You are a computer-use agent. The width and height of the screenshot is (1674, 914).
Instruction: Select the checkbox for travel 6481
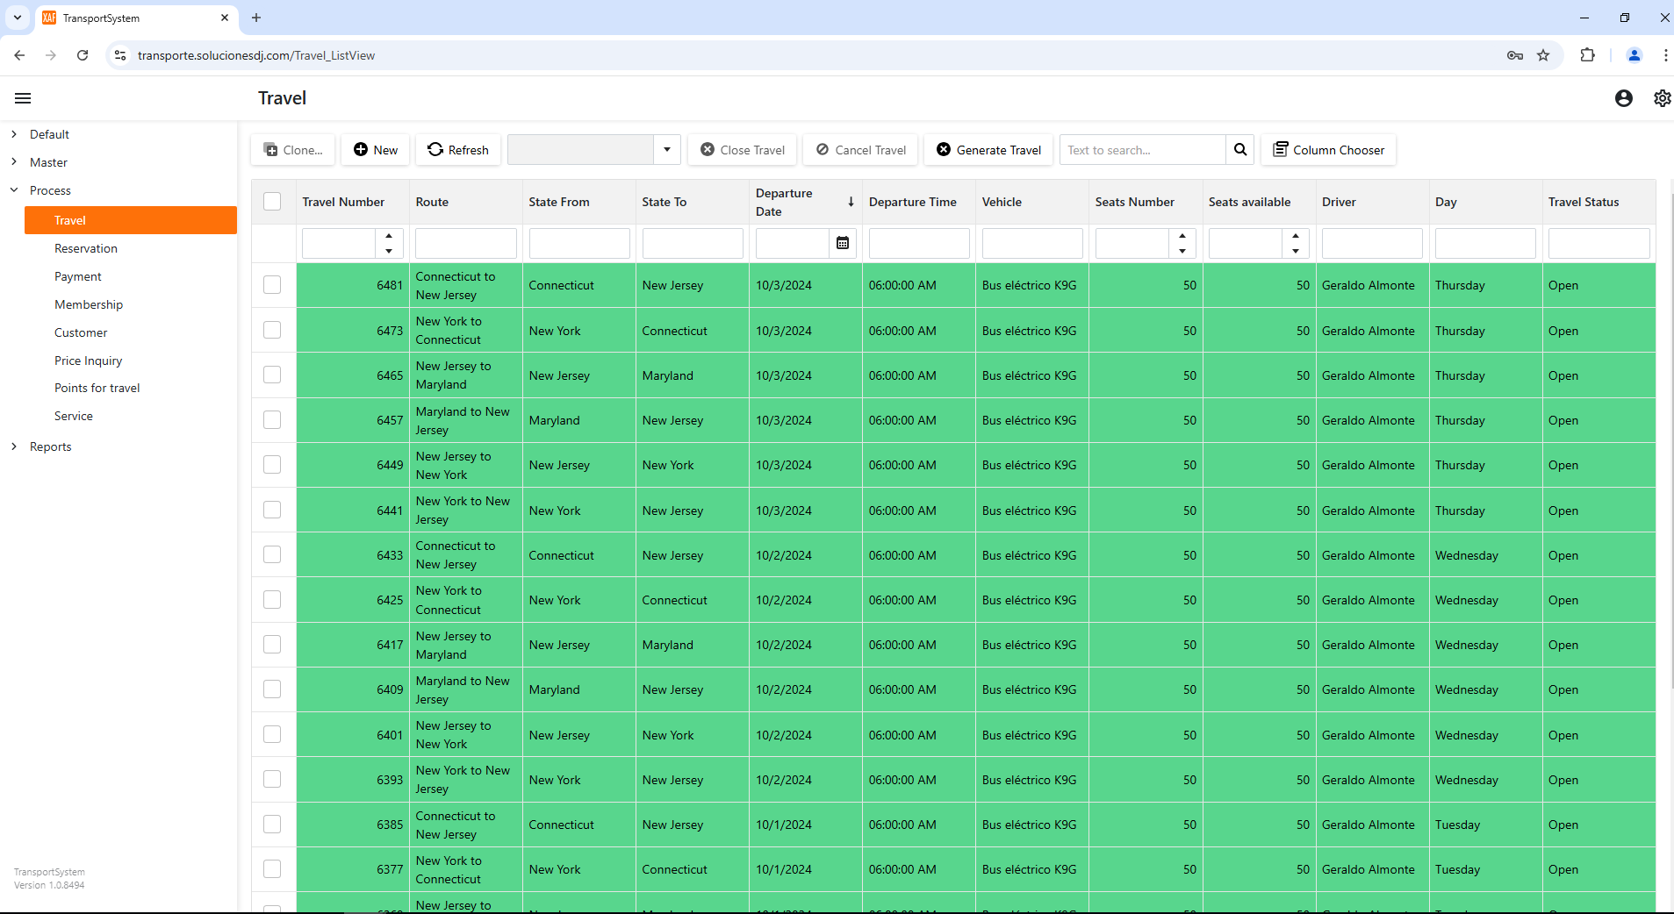272,285
